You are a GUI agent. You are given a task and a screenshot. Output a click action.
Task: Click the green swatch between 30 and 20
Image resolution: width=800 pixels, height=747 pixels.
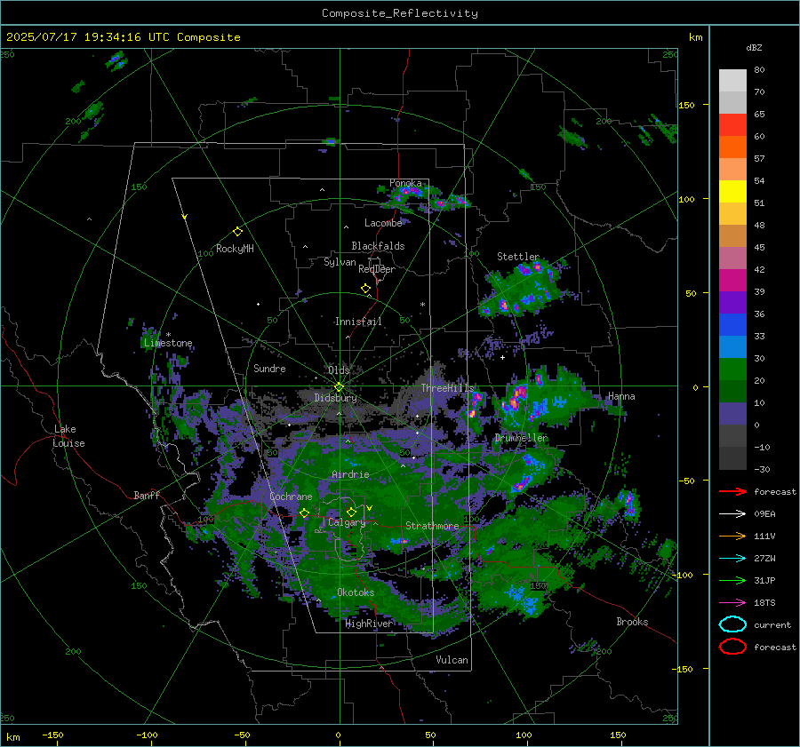pos(732,370)
